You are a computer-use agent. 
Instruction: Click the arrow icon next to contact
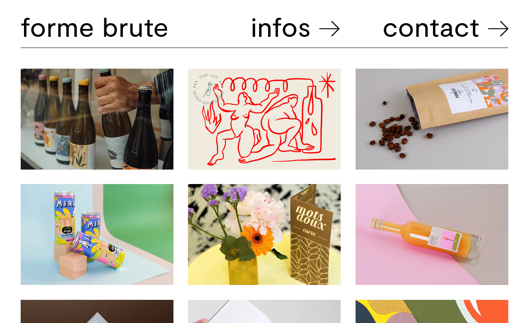click(x=498, y=29)
